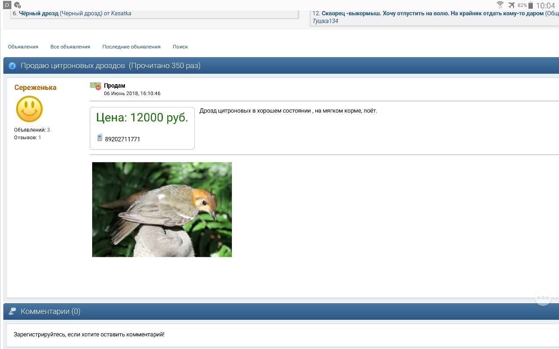Open the Чёрный дрозд listing

(38, 14)
